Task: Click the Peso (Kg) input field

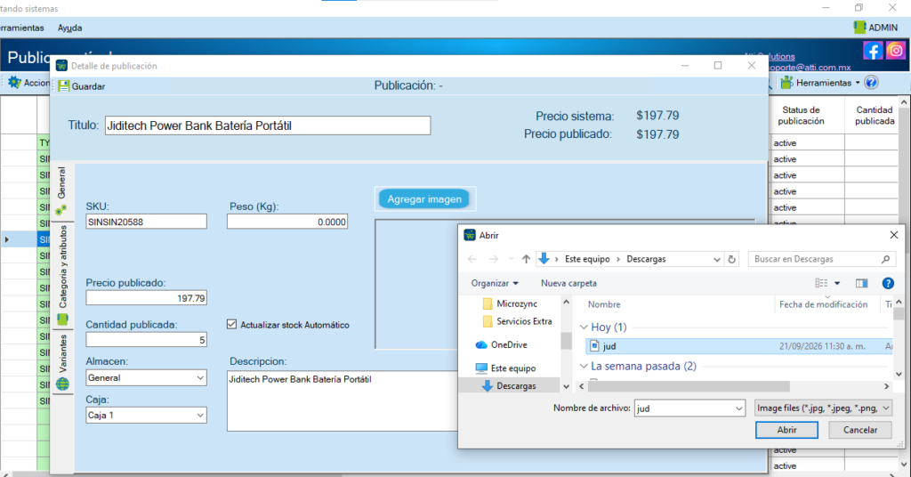Action: click(287, 222)
